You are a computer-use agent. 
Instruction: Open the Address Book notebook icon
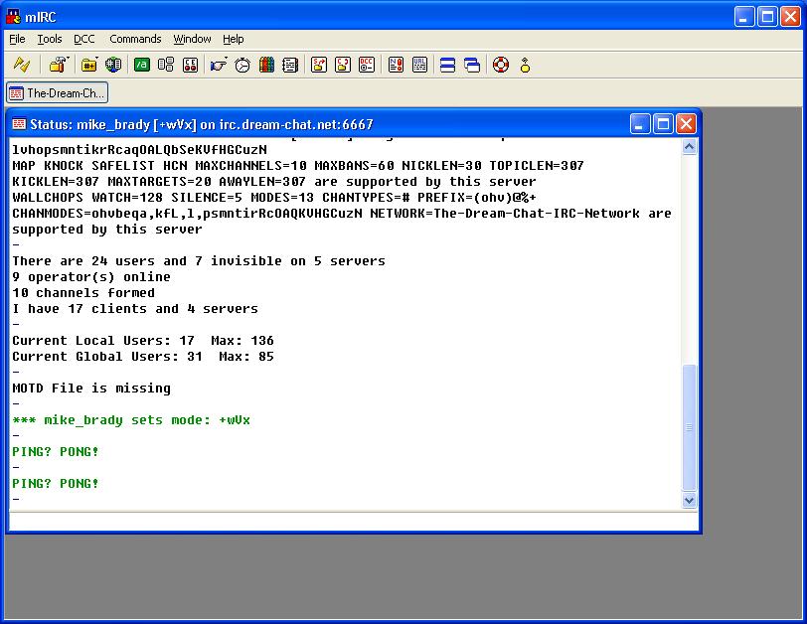click(290, 65)
